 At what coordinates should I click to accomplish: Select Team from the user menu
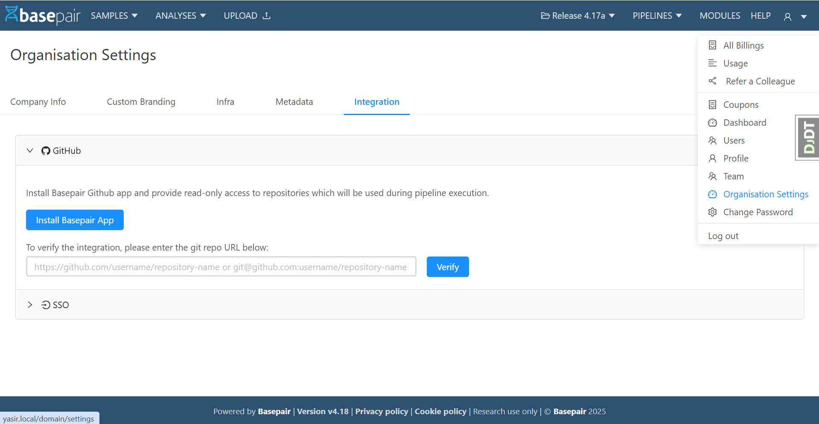(733, 176)
